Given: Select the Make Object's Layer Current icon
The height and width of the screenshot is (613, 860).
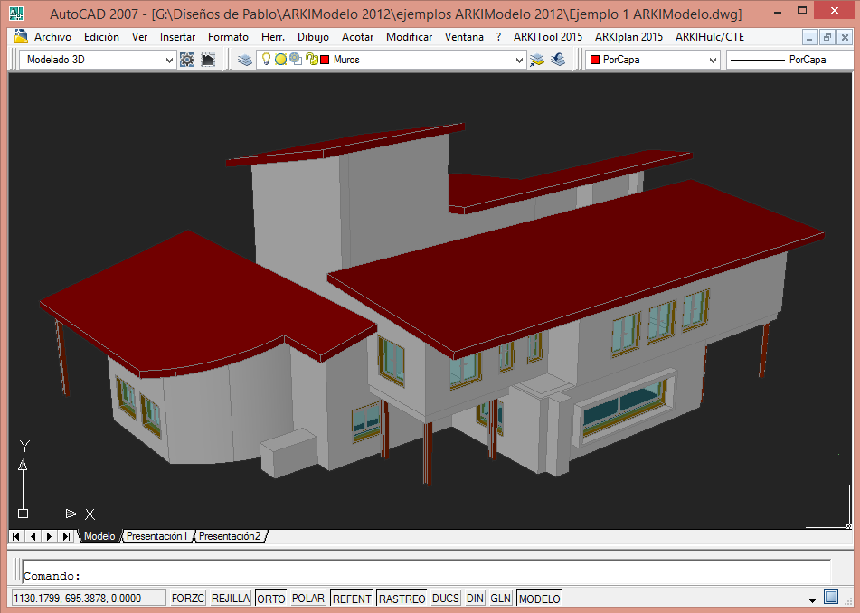Looking at the screenshot, I should click(x=535, y=58).
